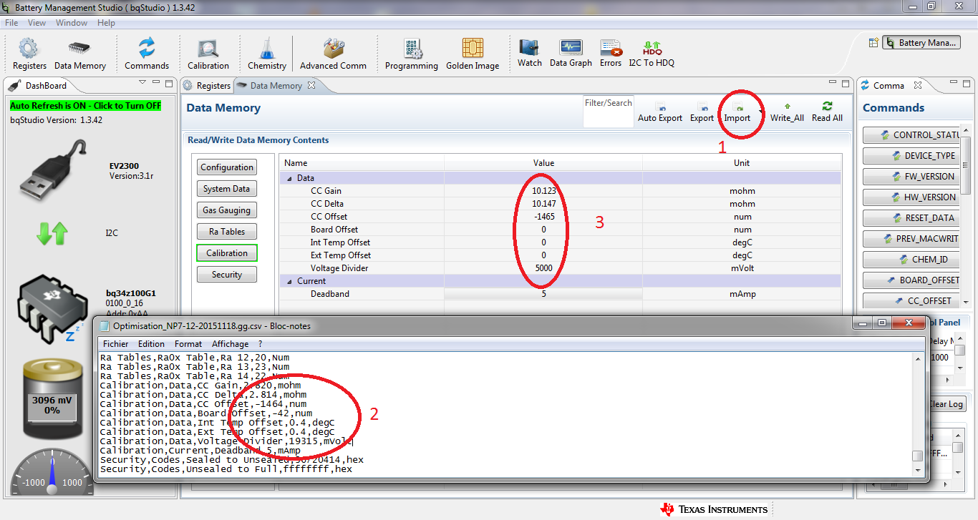Open the Data Memory toolbar icon
This screenshot has height=520, width=978.
click(x=79, y=54)
